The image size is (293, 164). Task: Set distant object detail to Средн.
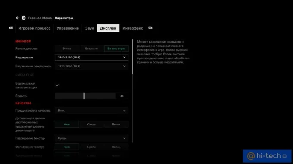[91, 125]
